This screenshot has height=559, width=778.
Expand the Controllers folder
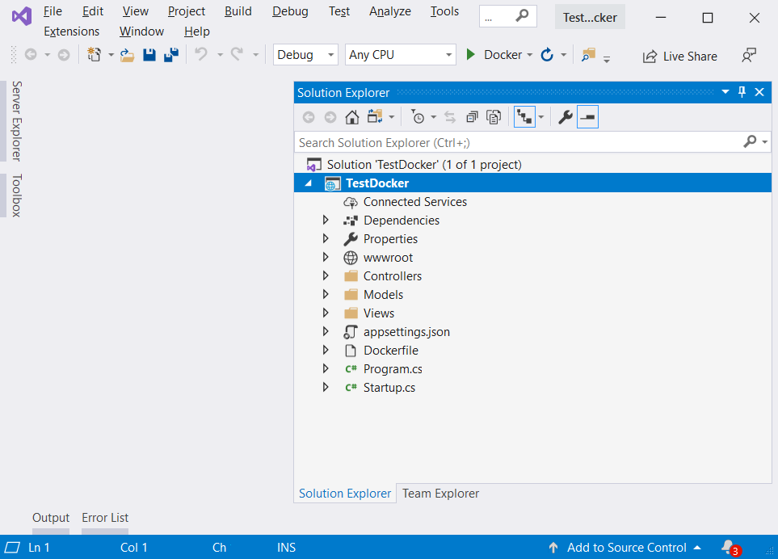click(326, 275)
